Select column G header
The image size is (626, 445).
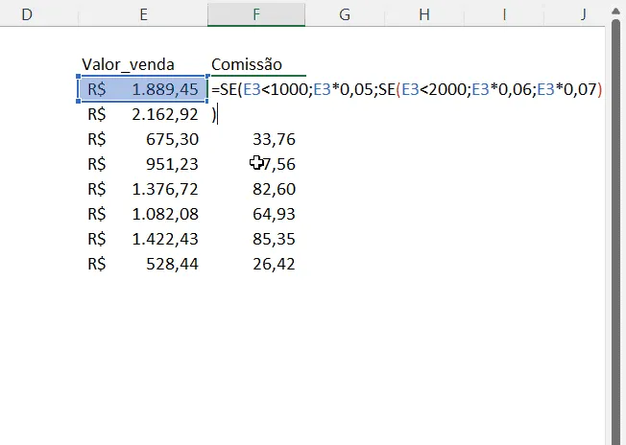click(345, 14)
